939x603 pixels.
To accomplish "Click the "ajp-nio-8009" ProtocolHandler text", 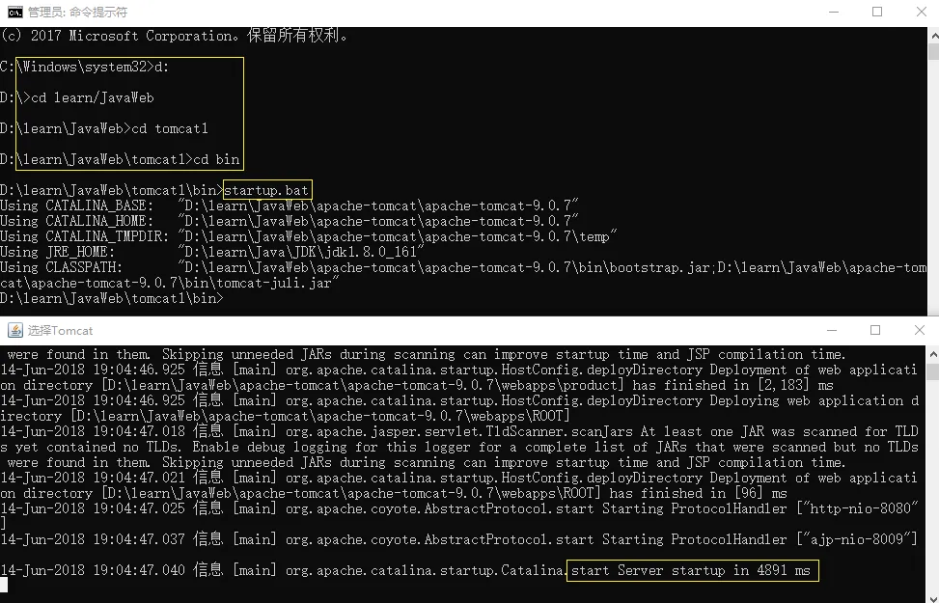I will 856,539.
